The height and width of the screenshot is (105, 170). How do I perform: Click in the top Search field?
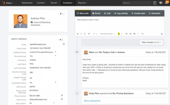coord(137,3)
